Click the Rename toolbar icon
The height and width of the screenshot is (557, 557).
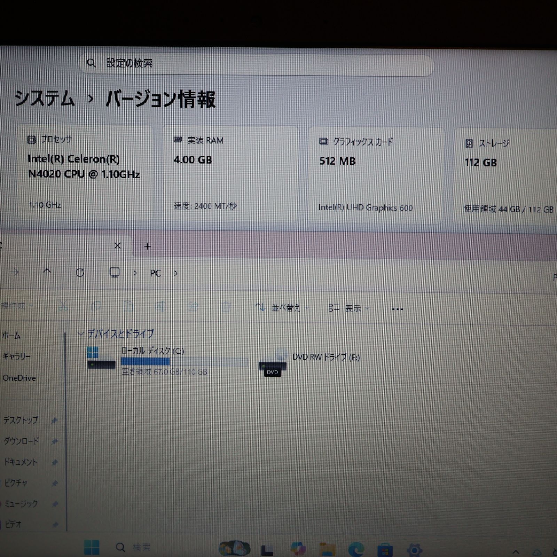161,307
